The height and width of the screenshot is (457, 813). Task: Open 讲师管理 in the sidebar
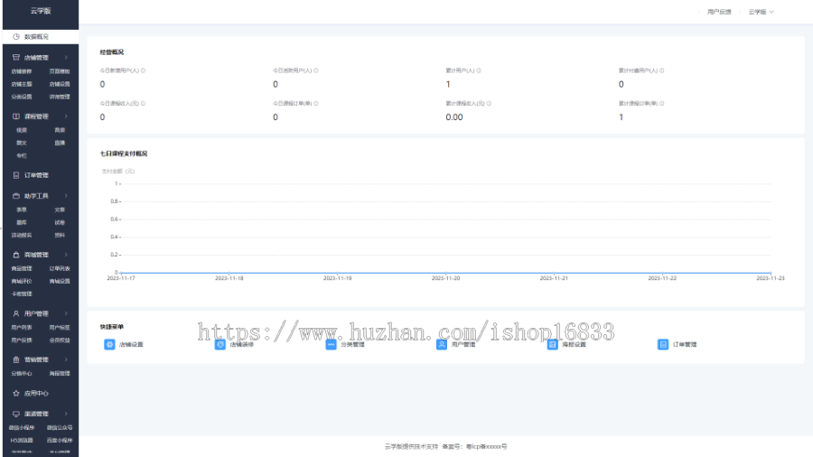[60, 97]
